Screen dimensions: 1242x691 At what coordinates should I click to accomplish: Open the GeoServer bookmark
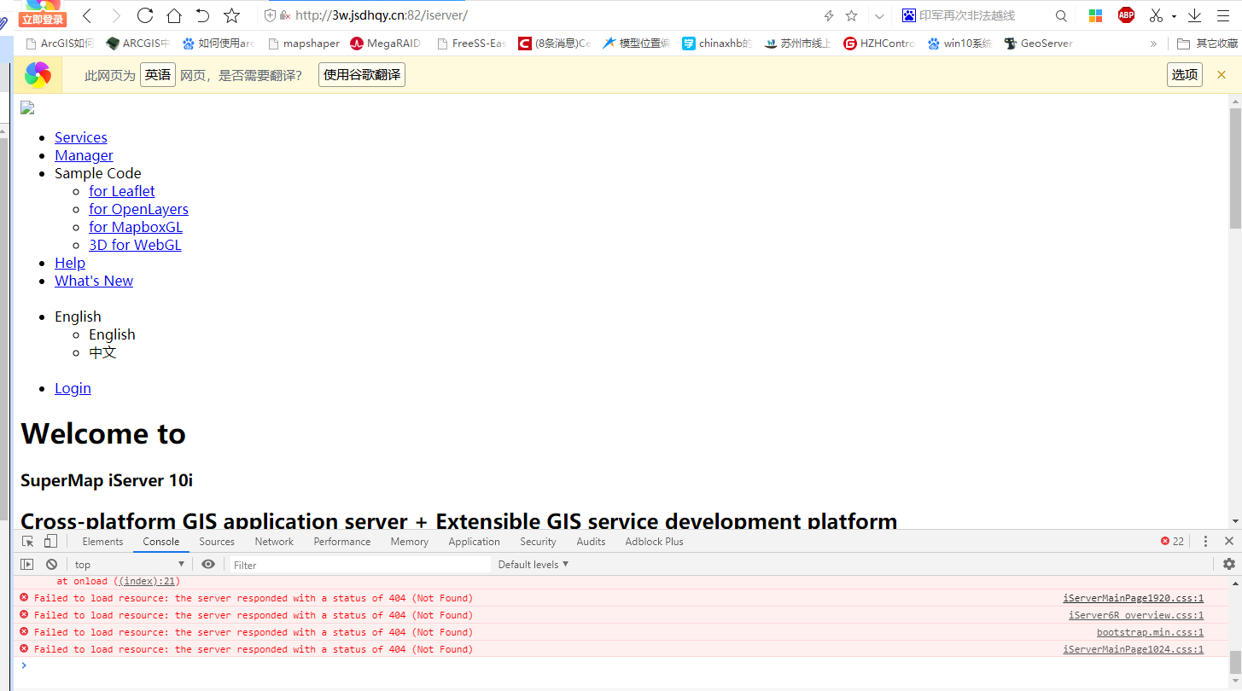coord(1038,43)
